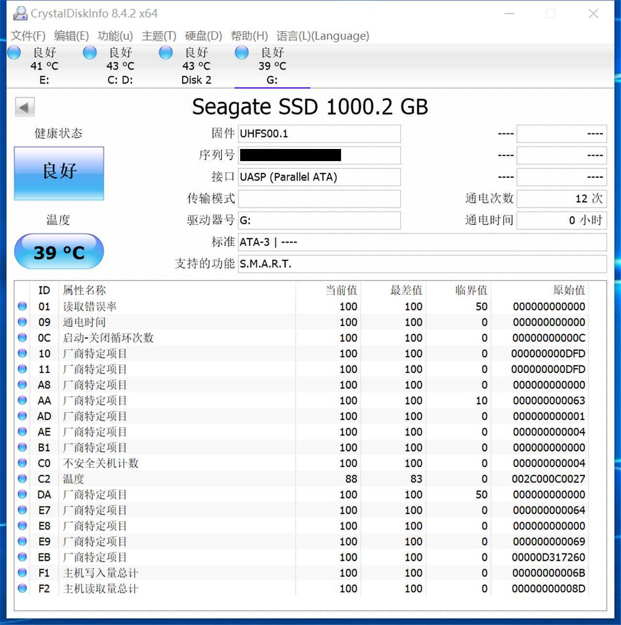Click the 启动-关闭循环次数 attribute name

(108, 338)
